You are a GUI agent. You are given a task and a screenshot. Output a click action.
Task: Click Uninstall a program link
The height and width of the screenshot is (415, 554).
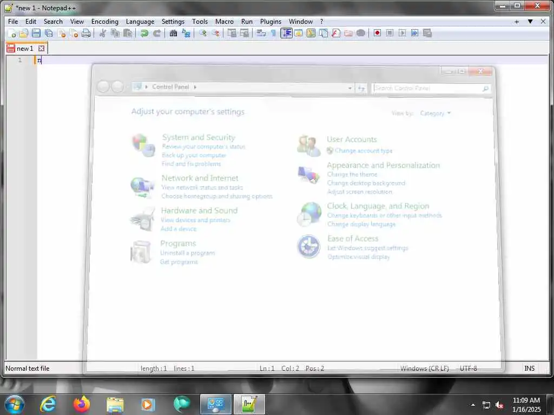coord(187,253)
